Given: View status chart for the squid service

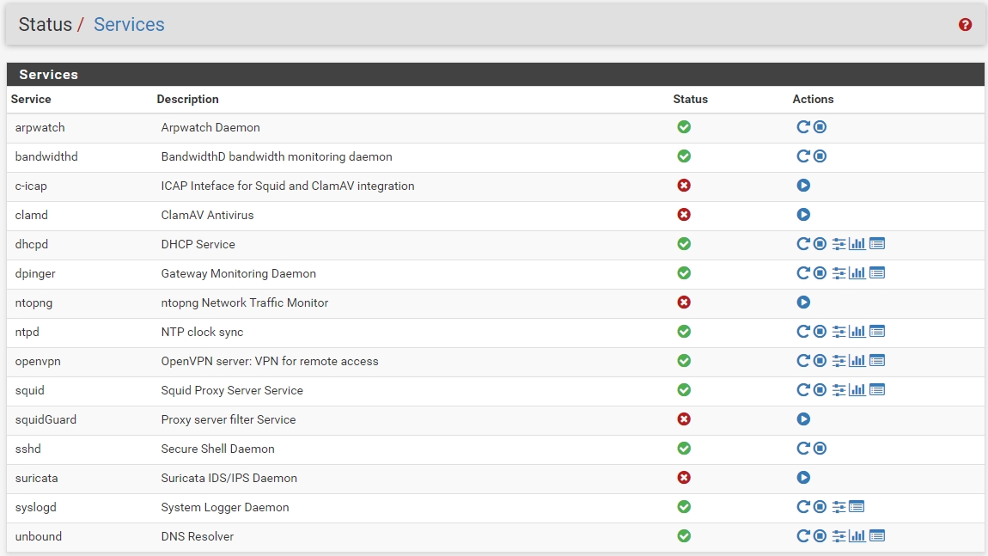Looking at the screenshot, I should coord(857,390).
